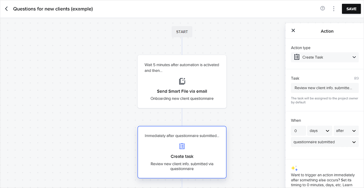Click 'Questions for new clients (example)' title
Screen dimensions: 364x188
pos(53,9)
